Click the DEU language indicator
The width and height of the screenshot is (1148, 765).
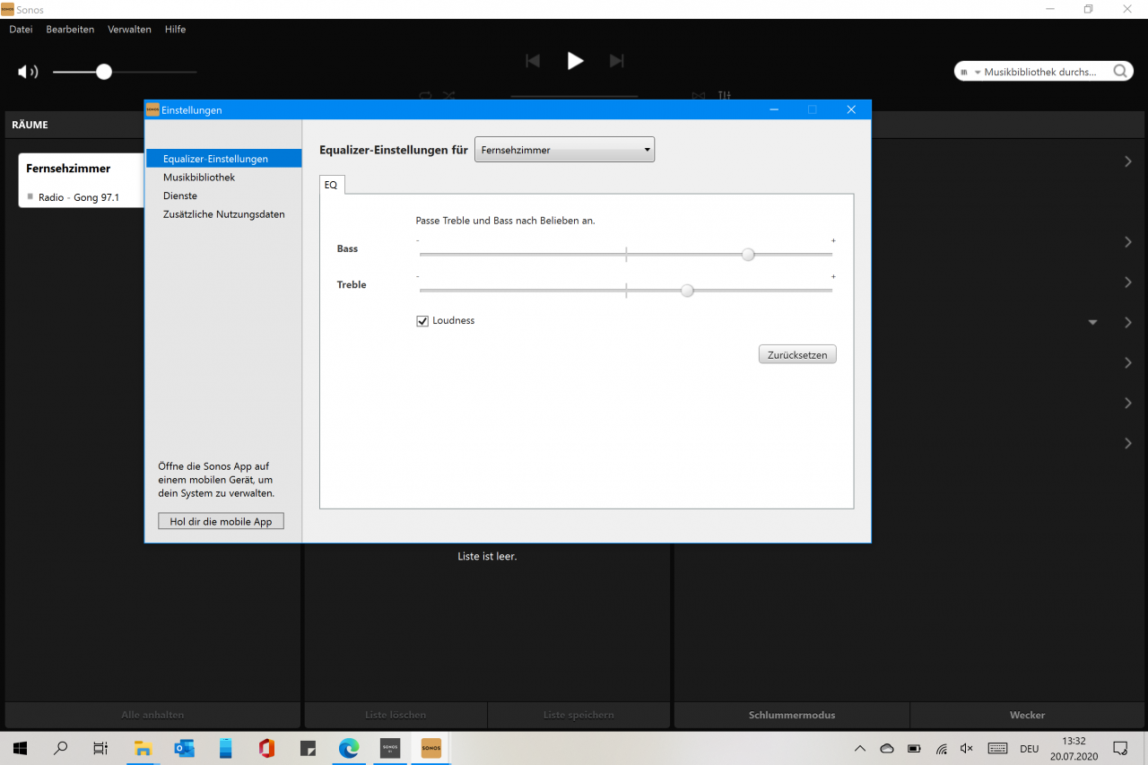tap(1030, 748)
